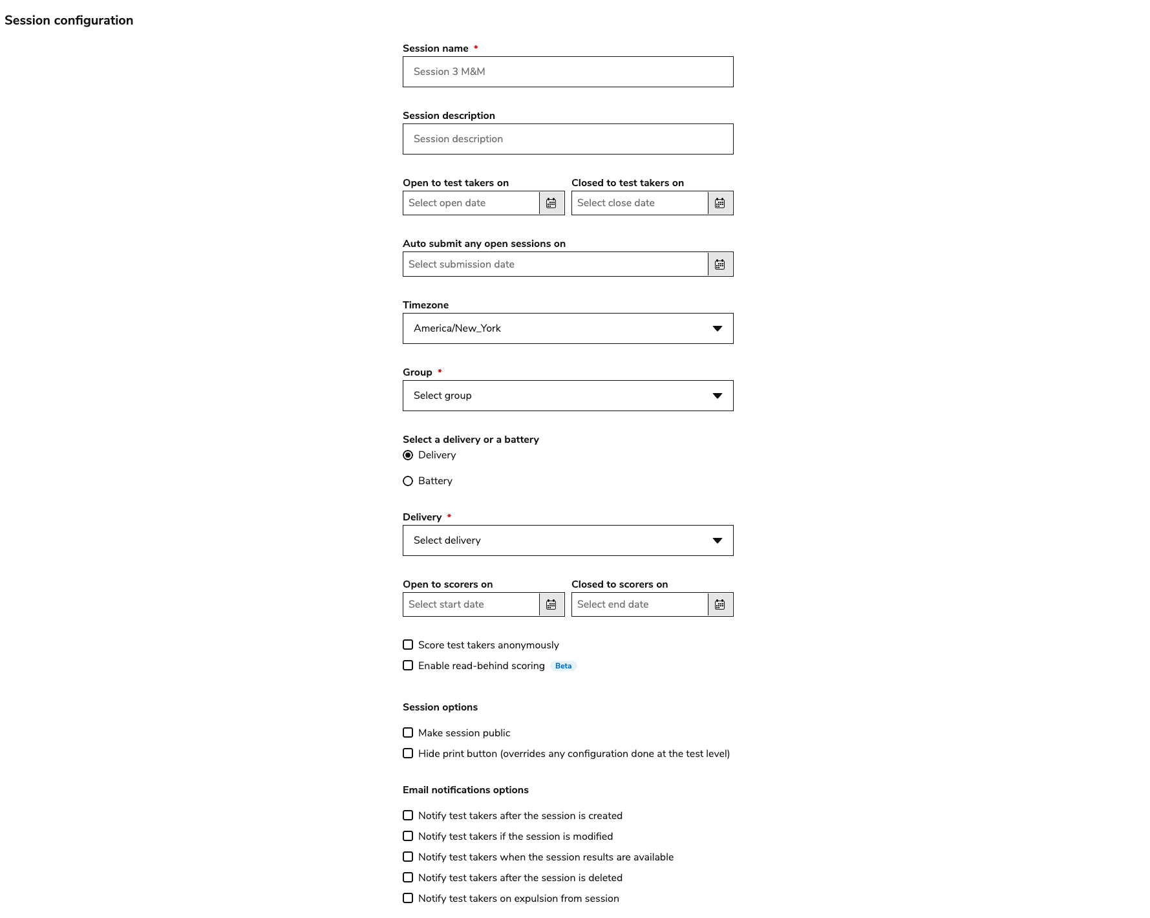Open calendar for auto submit date
The width and height of the screenshot is (1150, 918).
720,264
